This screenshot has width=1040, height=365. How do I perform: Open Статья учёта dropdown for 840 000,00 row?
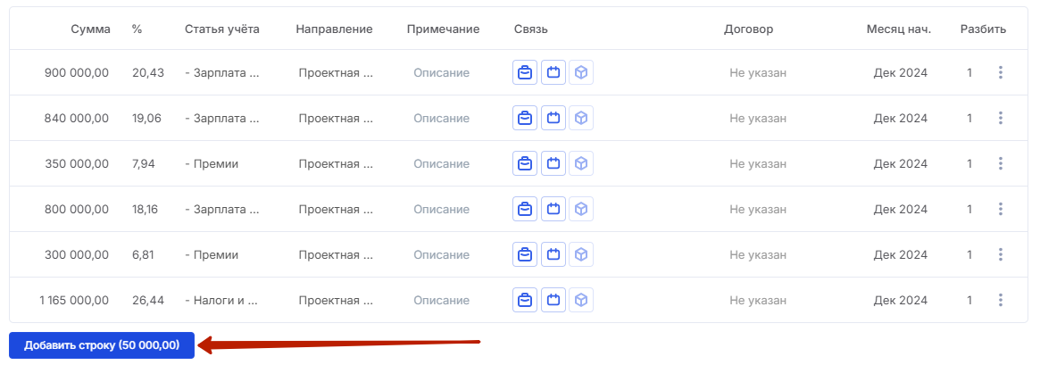pos(222,118)
